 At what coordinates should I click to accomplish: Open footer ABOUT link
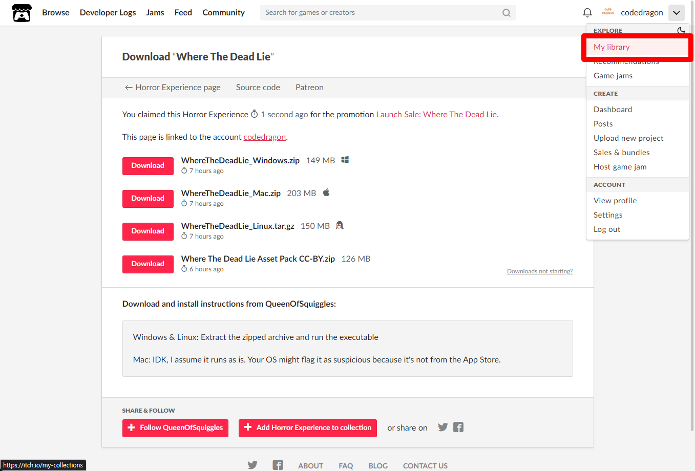click(x=311, y=466)
